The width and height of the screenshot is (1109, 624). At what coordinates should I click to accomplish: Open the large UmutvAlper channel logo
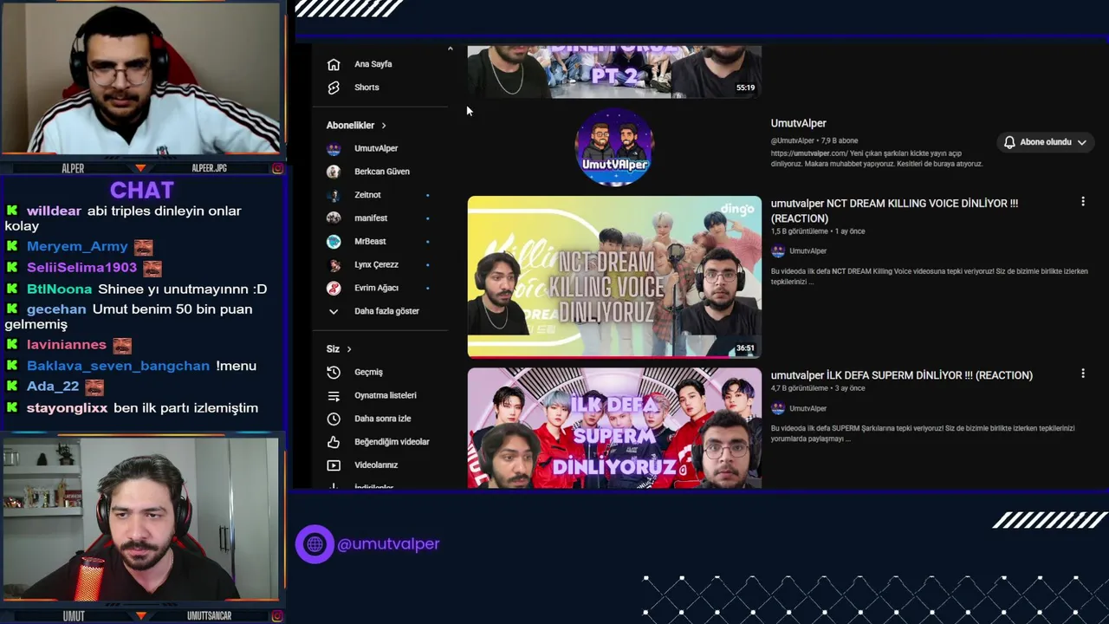pyautogui.click(x=614, y=147)
